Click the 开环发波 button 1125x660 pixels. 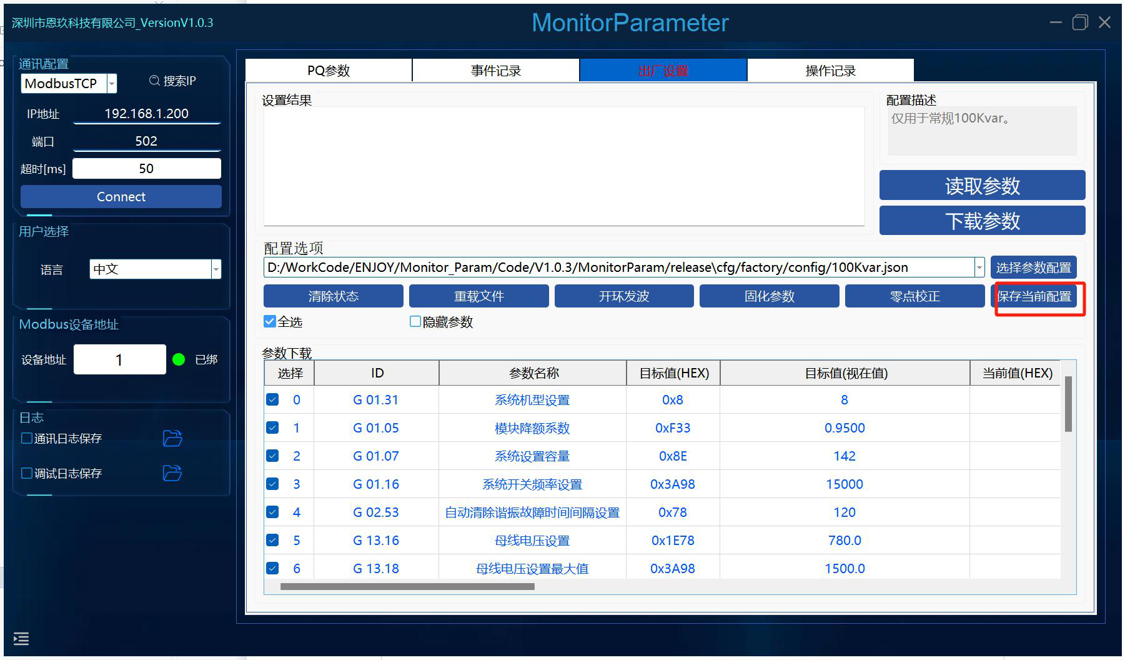tap(624, 296)
